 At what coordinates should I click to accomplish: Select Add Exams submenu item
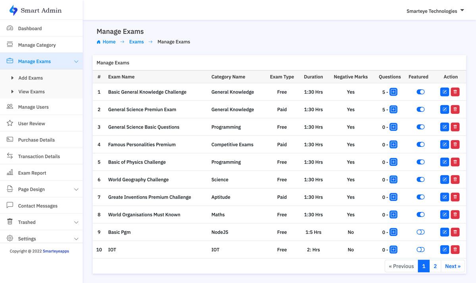click(x=31, y=78)
